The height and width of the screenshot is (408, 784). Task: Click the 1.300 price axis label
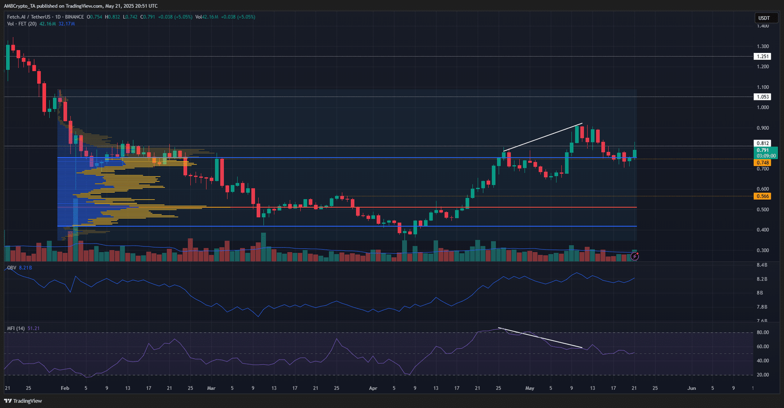763,47
